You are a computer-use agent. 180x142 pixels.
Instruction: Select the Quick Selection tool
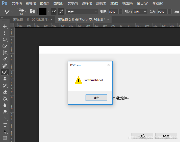click(5, 46)
